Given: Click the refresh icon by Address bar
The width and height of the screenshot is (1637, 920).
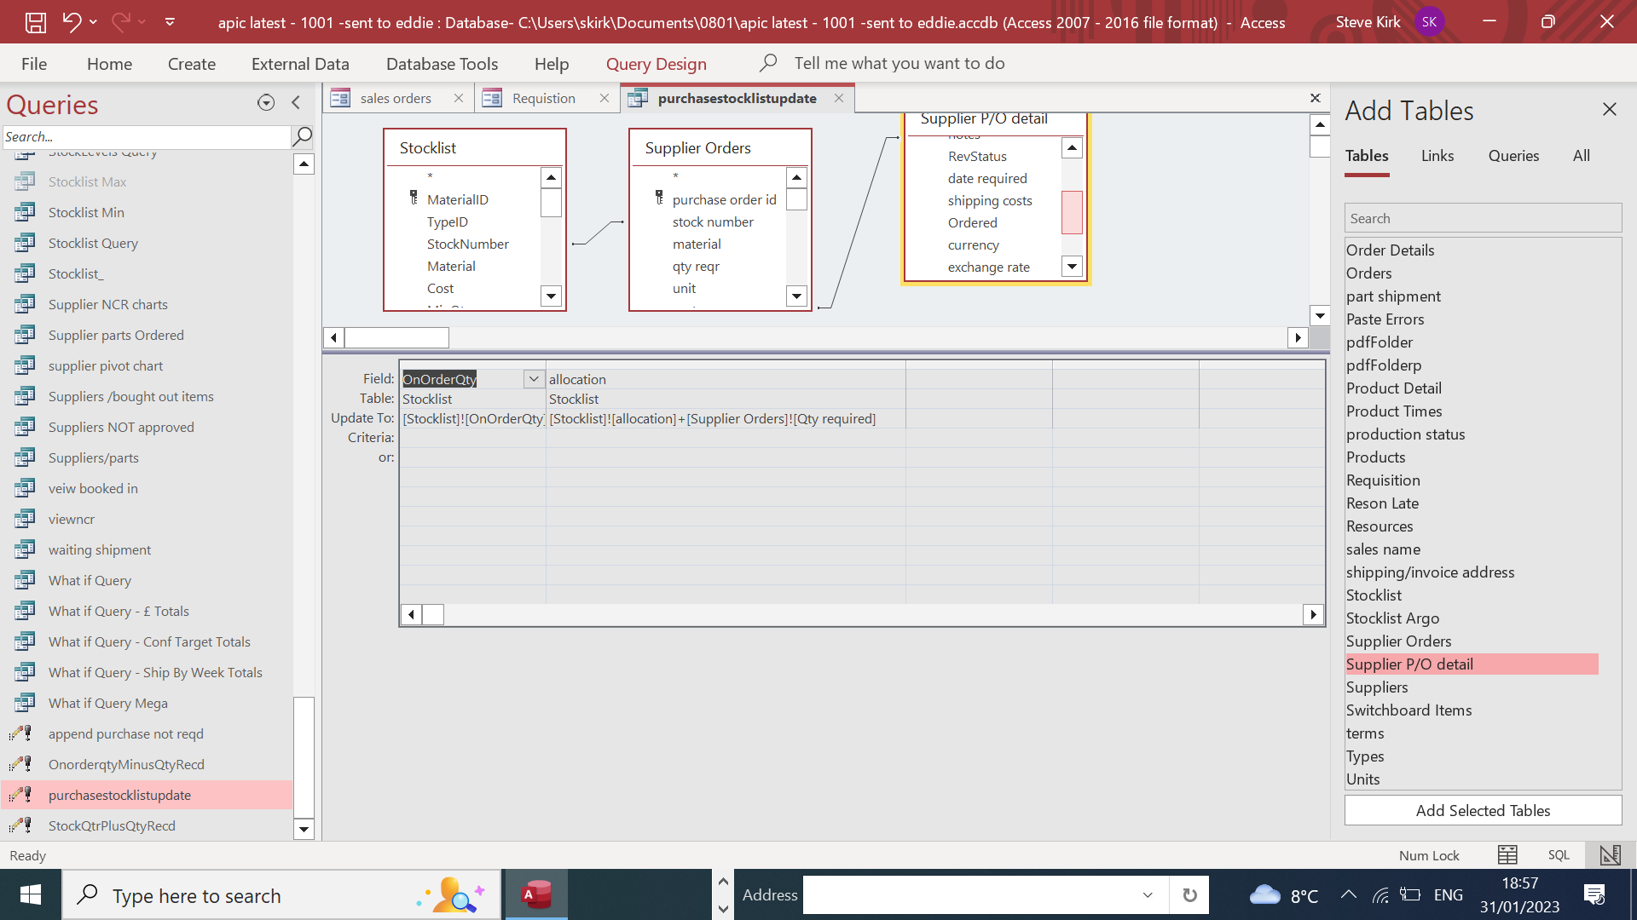Looking at the screenshot, I should pos(1189,895).
